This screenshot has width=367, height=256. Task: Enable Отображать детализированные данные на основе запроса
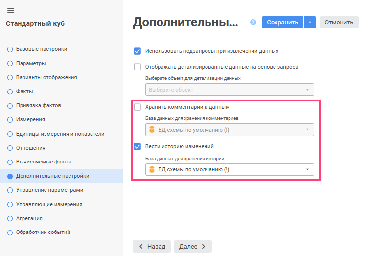click(x=138, y=67)
